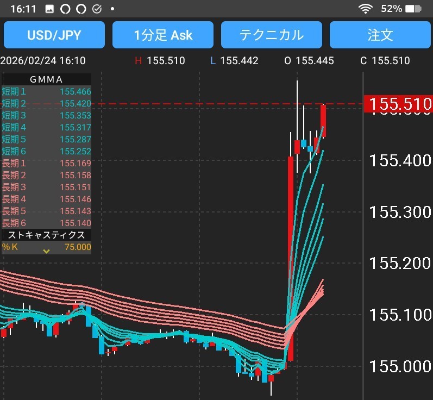This screenshot has width=433, height=400.
Task: Tap the image notification icon in status bar
Action: 49,9
